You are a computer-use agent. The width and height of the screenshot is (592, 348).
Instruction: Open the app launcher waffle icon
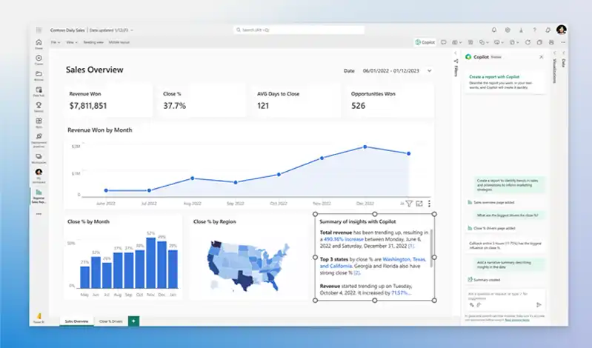click(39, 30)
